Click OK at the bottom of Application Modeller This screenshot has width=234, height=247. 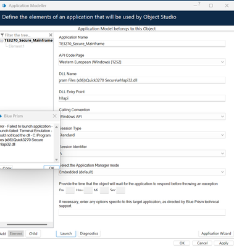182,243
